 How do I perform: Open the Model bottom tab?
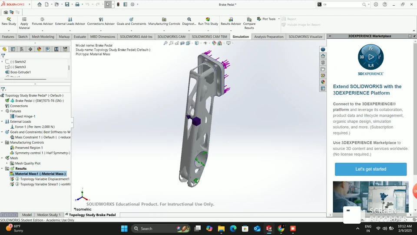[27, 215]
